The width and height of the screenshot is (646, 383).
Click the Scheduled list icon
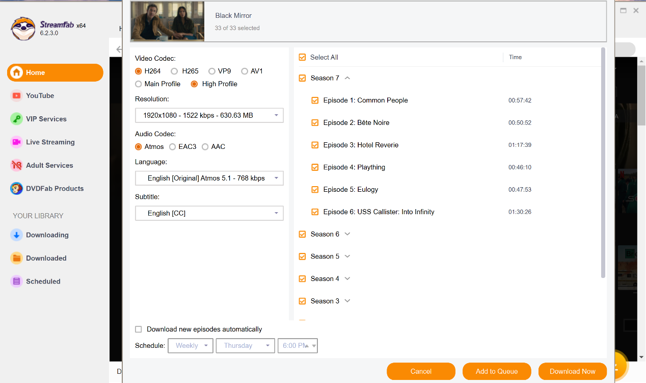[x=17, y=281]
